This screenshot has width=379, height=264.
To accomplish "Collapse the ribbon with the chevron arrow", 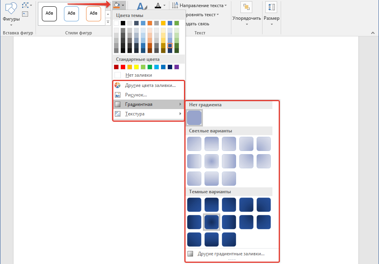I will (372, 33).
